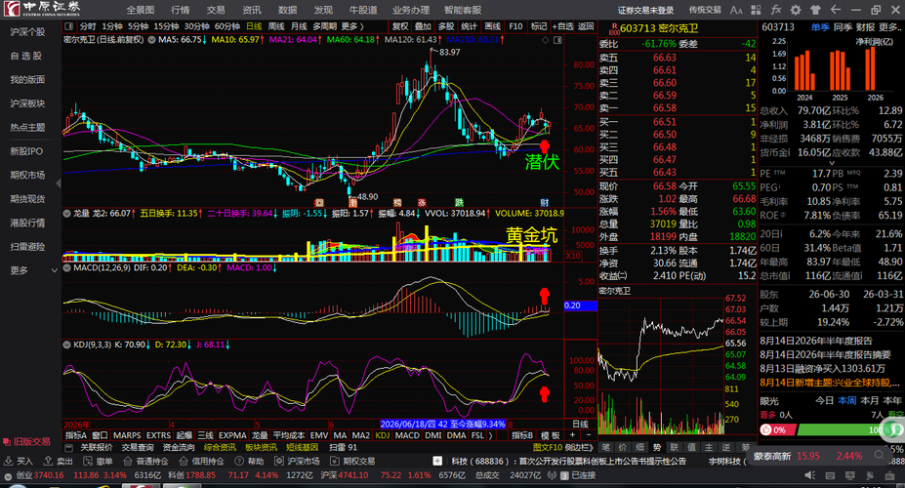Viewport: 905px width, 488px height.
Task: Zoom in chart with + button near 日线
Action: (572, 435)
